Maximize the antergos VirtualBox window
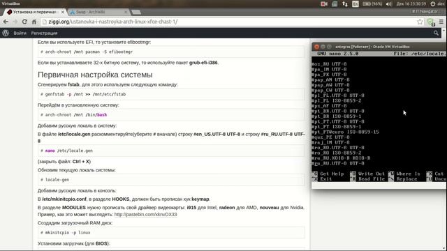447x251 pixels. (x=329, y=47)
